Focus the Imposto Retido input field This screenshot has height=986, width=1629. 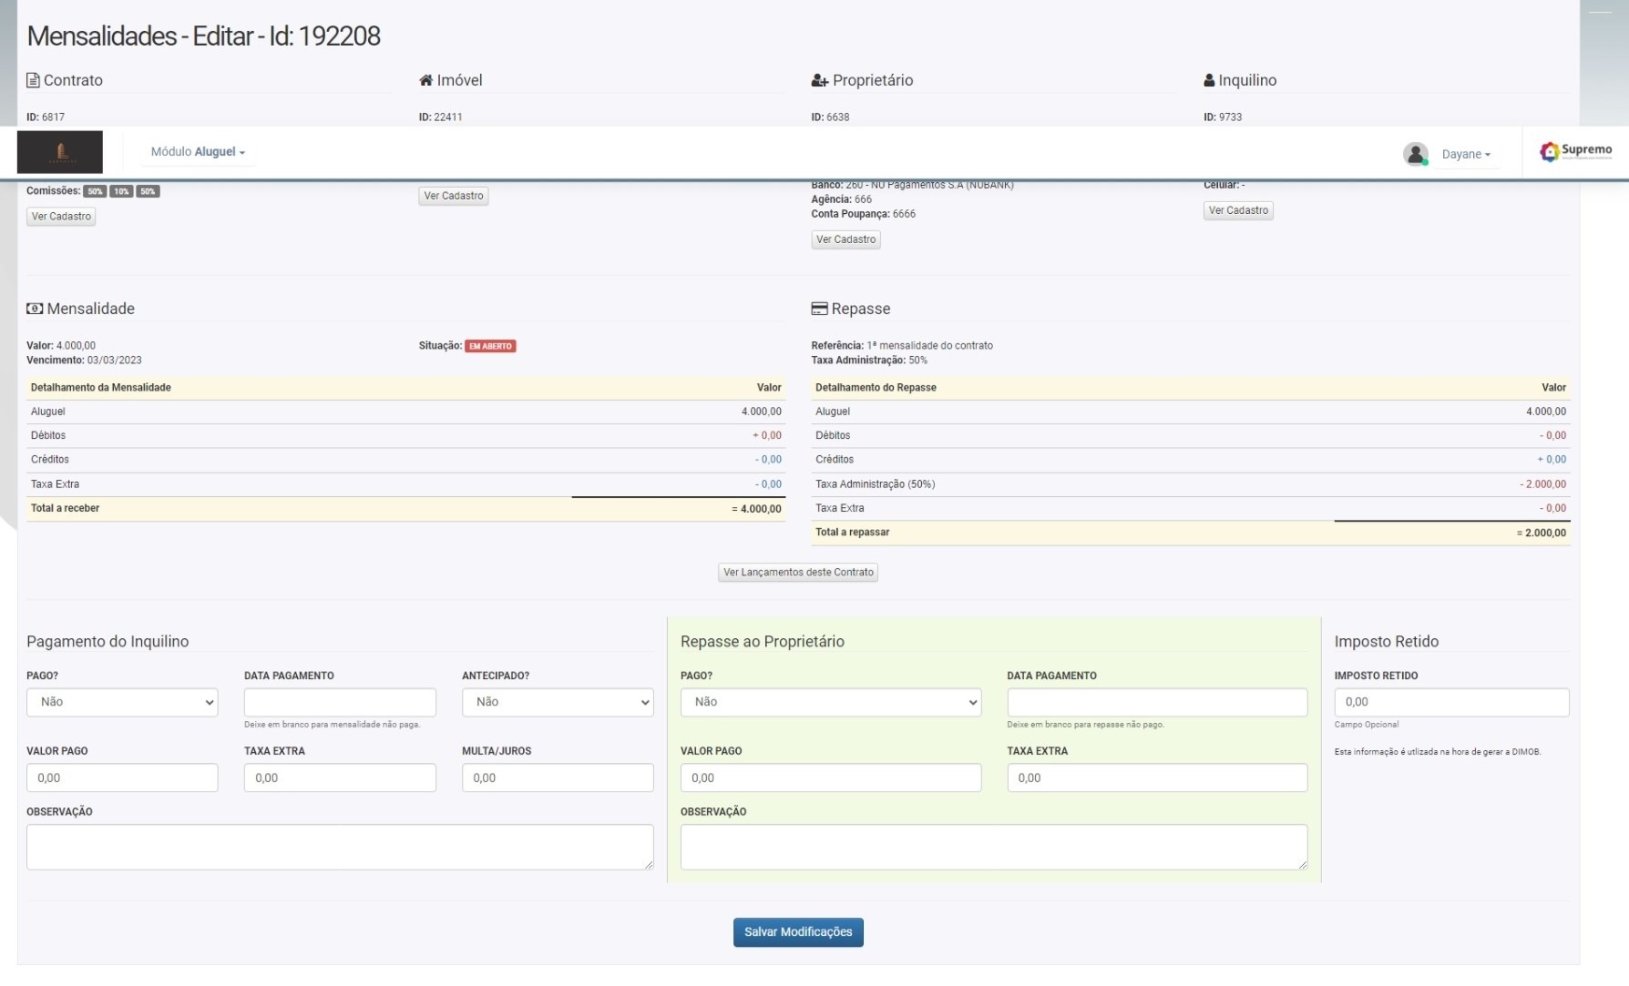(x=1450, y=702)
